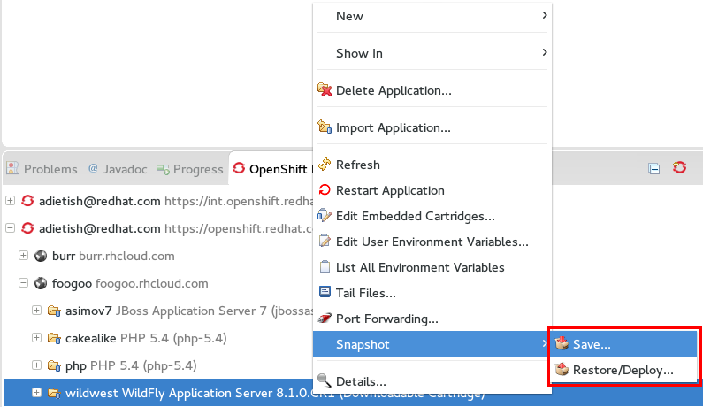
Task: Click the Collapse All toolbar icon
Action: [x=654, y=169]
